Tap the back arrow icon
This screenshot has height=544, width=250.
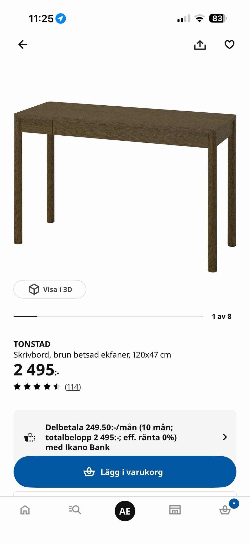pos(23,44)
